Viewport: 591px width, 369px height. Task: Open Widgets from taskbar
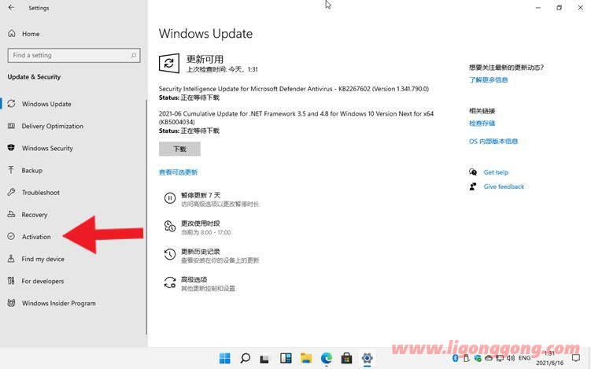coord(286,358)
